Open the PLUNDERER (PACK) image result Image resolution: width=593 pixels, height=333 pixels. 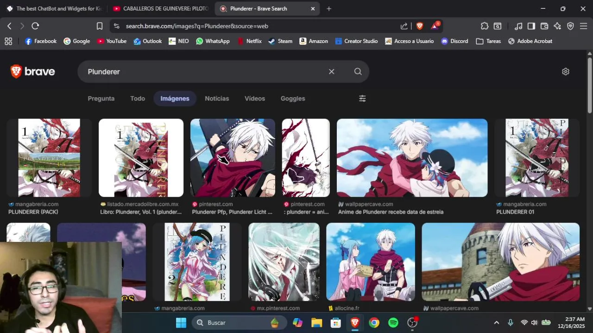49,158
